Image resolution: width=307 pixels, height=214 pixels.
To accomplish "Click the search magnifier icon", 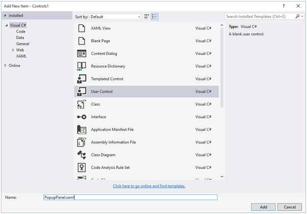I will click(x=297, y=16).
